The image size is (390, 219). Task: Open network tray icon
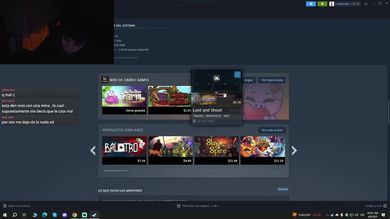(x=352, y=215)
